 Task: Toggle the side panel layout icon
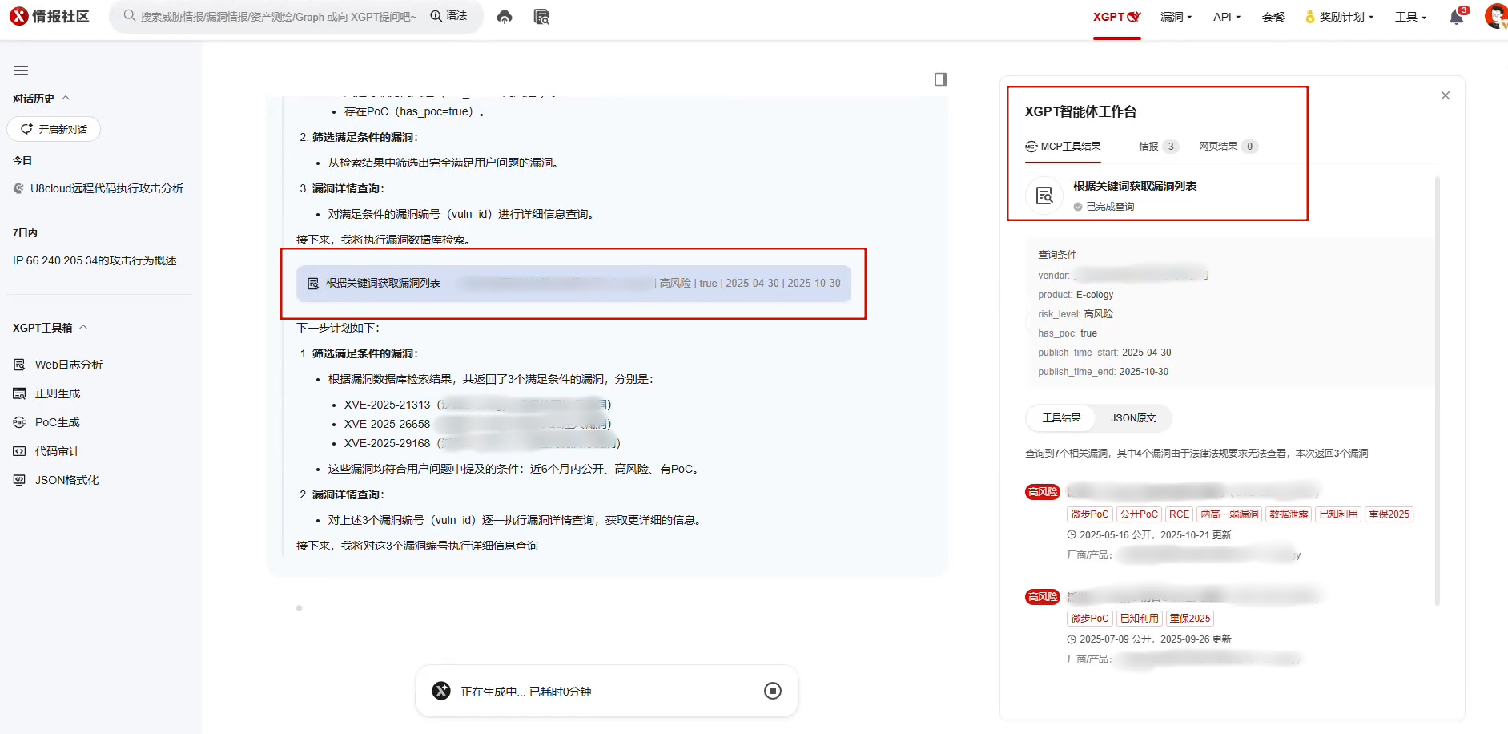click(940, 79)
